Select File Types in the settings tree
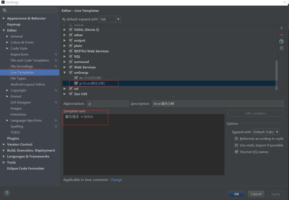Image resolution: width=289 pixels, height=200 pixels. point(18,78)
